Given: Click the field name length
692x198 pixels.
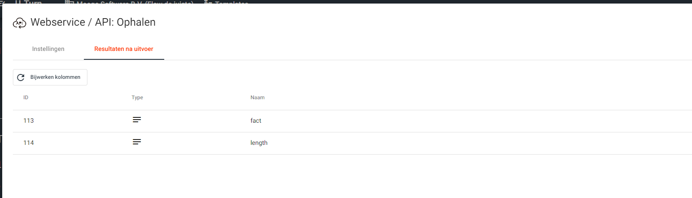Looking at the screenshot, I should click(259, 143).
